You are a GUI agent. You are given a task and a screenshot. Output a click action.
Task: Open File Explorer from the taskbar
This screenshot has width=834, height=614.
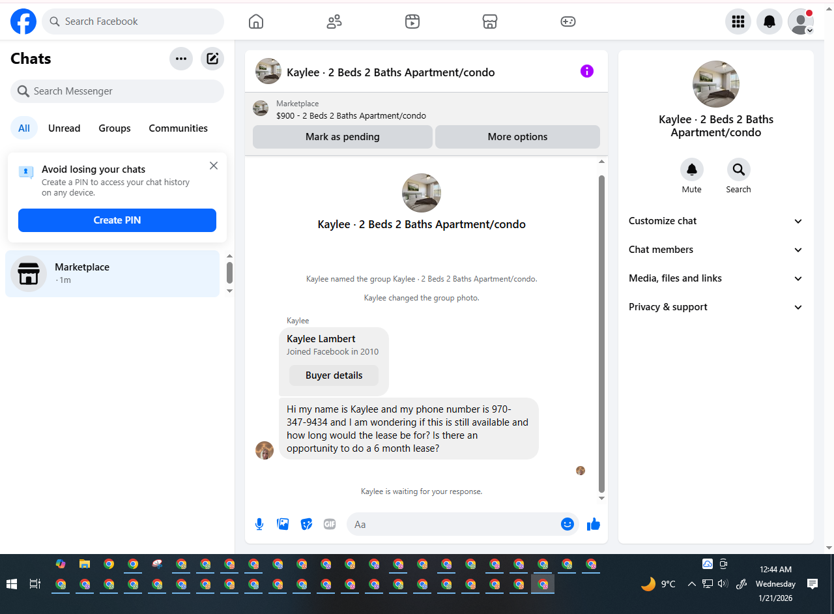85,564
